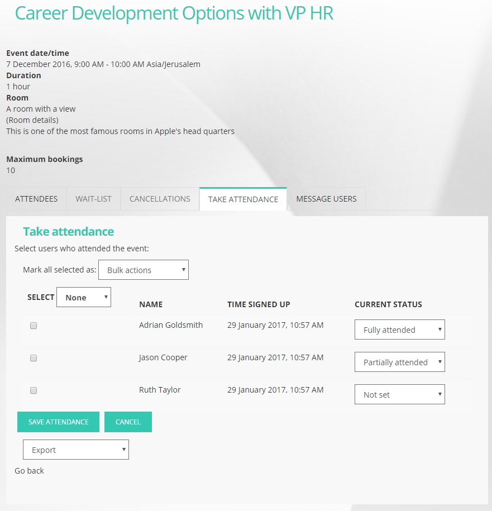Click the 1 hour duration value

pos(18,87)
